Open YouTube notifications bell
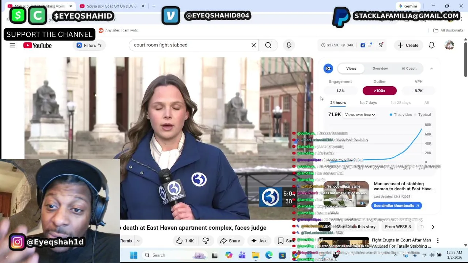468x263 pixels. [x=432, y=45]
